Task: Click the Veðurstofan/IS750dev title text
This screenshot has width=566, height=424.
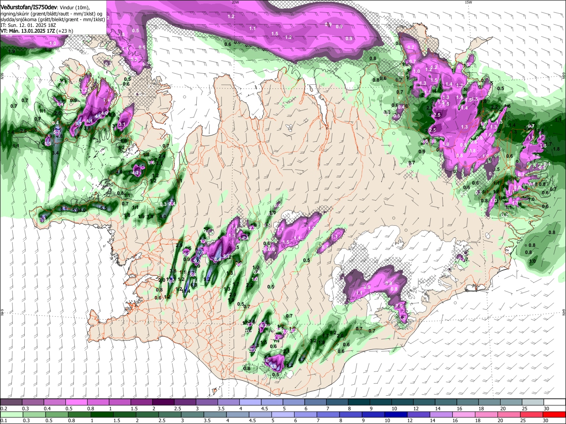Action: [28, 7]
